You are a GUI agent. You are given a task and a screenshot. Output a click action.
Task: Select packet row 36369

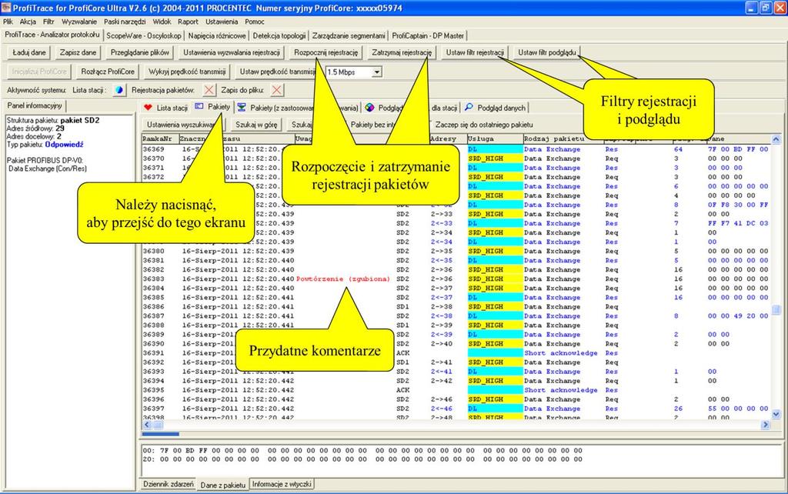(x=456, y=149)
